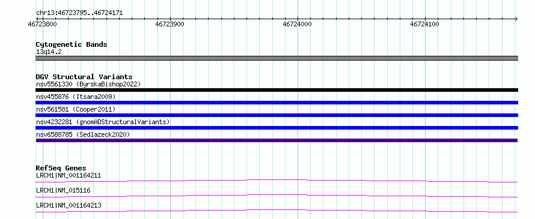Select the Cytogenetic Bands track title

(x=72, y=44)
